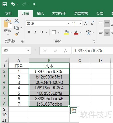Click the Redo arrow icon
Viewport: 113px width, 123px height.
[24, 4]
